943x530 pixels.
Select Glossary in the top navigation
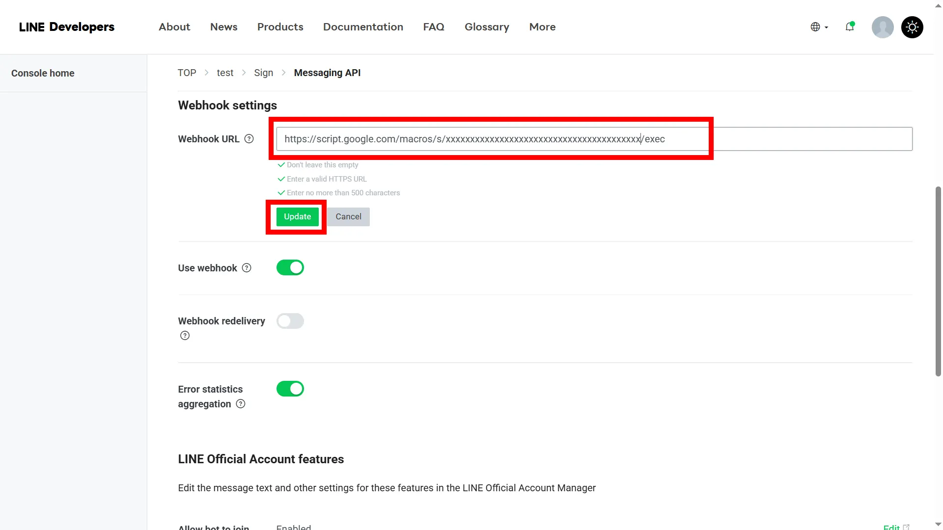coord(487,27)
